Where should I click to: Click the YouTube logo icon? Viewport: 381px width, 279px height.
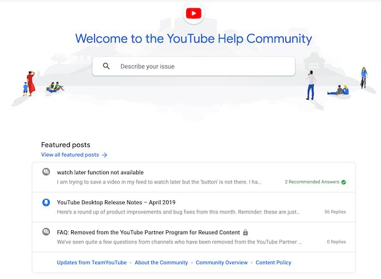(x=194, y=13)
